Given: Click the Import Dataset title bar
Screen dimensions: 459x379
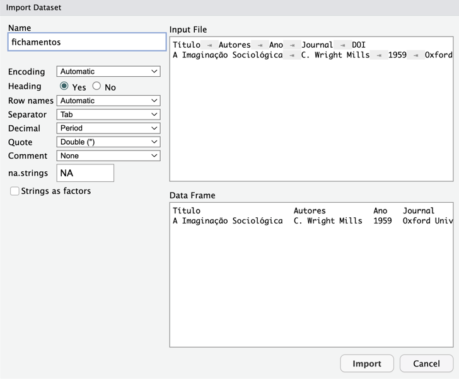Looking at the screenshot, I should tap(229, 8).
